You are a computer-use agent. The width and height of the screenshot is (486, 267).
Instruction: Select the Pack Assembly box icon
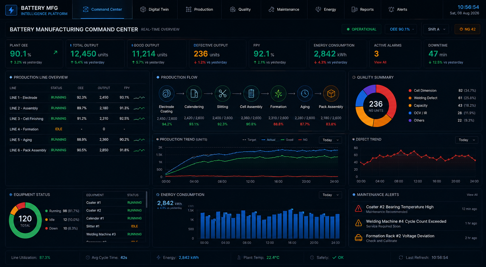point(331,93)
